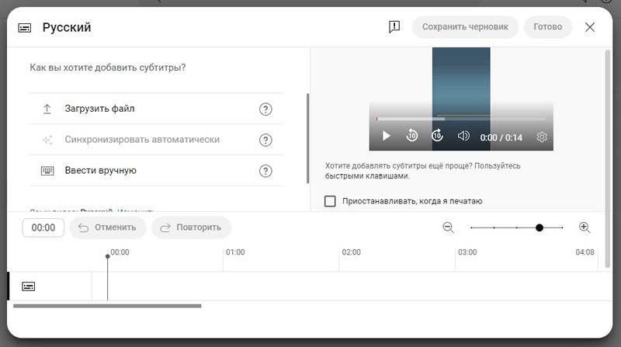The image size is (621, 347).
Task: Click the Сохранить черновик button
Action: pyautogui.click(x=465, y=27)
